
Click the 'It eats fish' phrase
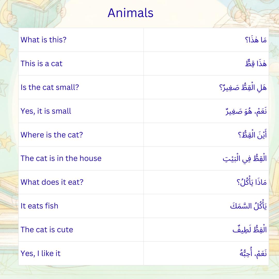pos(39,206)
